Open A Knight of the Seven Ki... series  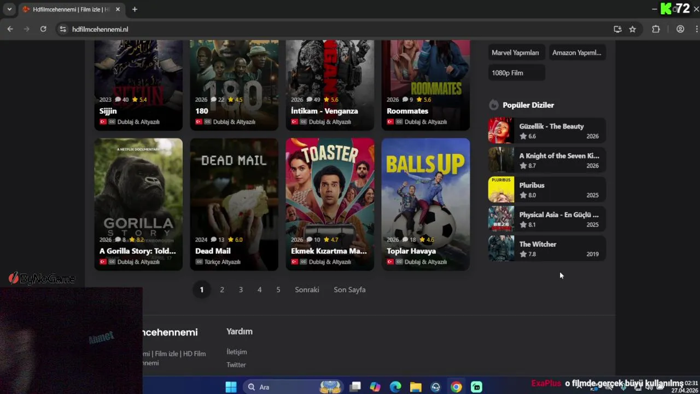coord(547,160)
